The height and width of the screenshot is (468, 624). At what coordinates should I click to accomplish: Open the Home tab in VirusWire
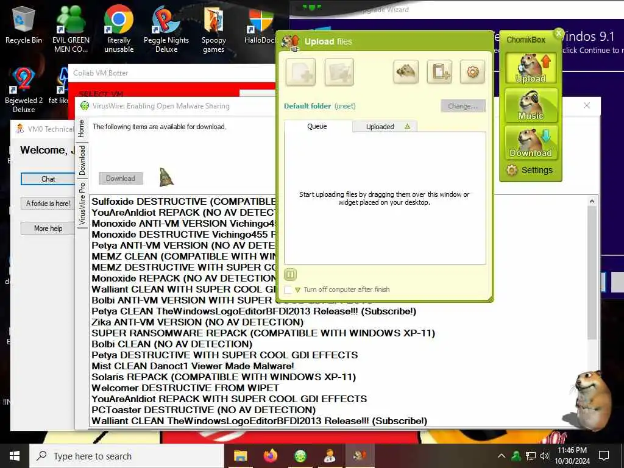click(82, 129)
